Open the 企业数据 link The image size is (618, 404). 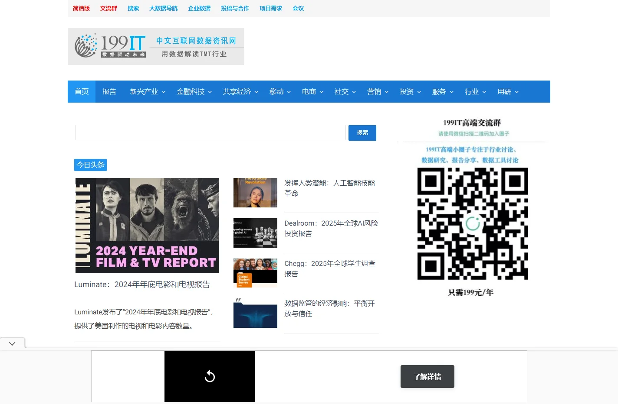tap(199, 8)
